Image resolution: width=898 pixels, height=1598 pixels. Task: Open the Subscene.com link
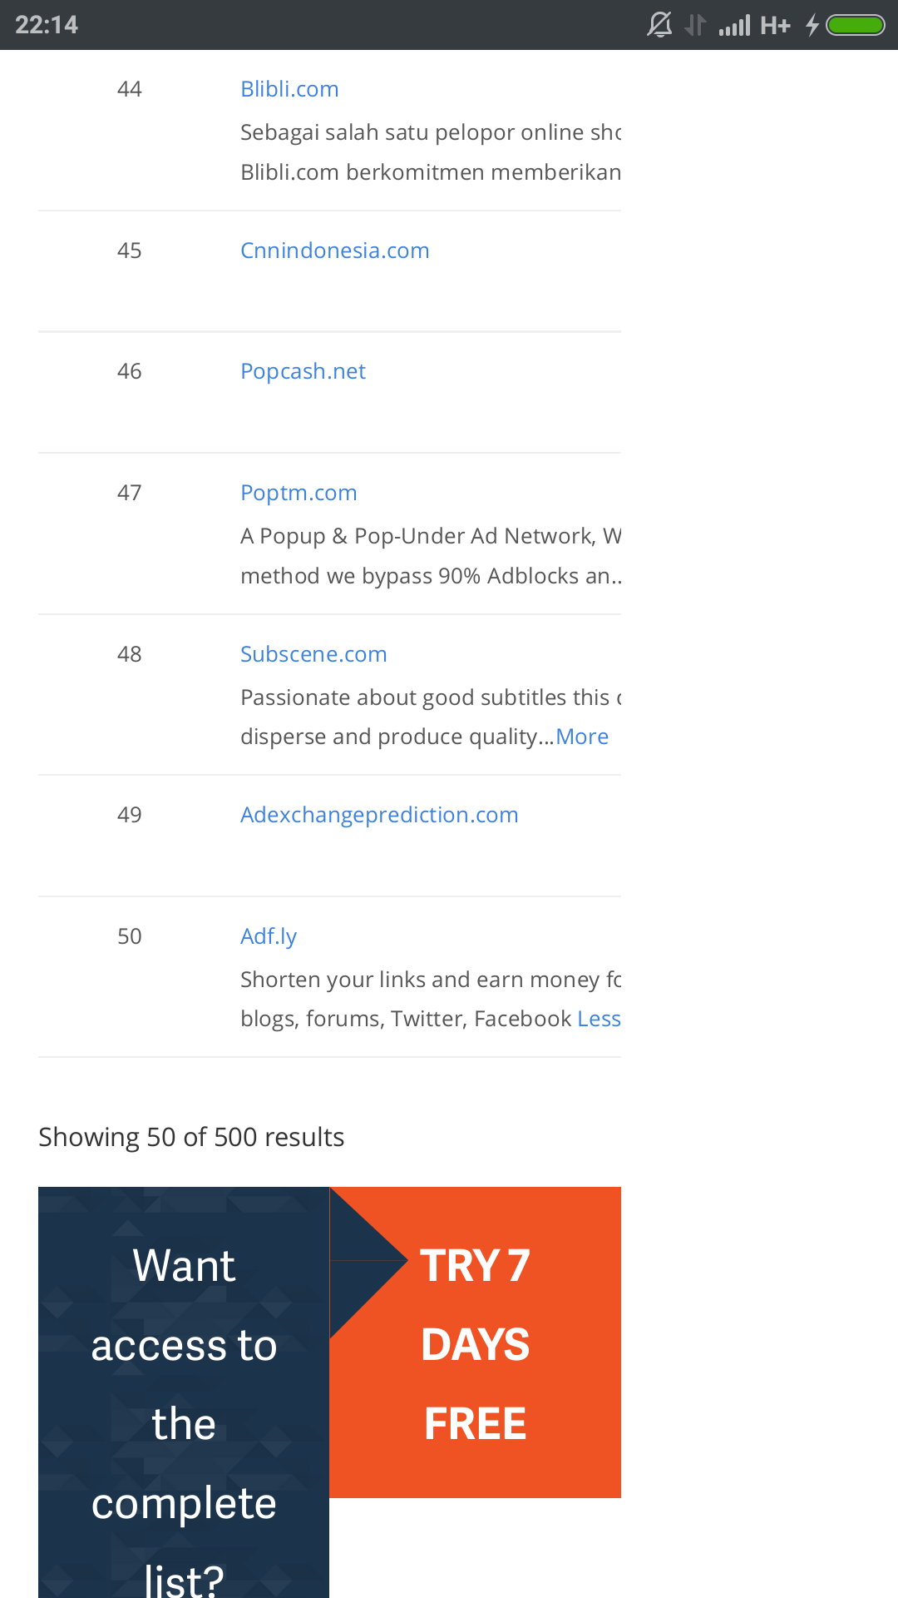pos(313,654)
